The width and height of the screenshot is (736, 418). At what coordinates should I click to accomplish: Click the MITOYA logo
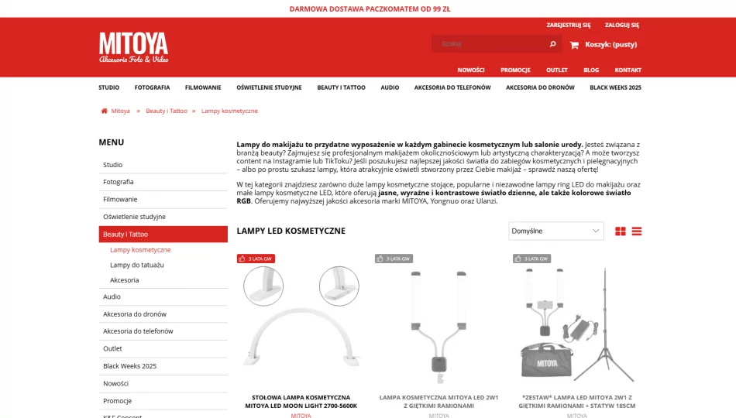[x=134, y=47]
